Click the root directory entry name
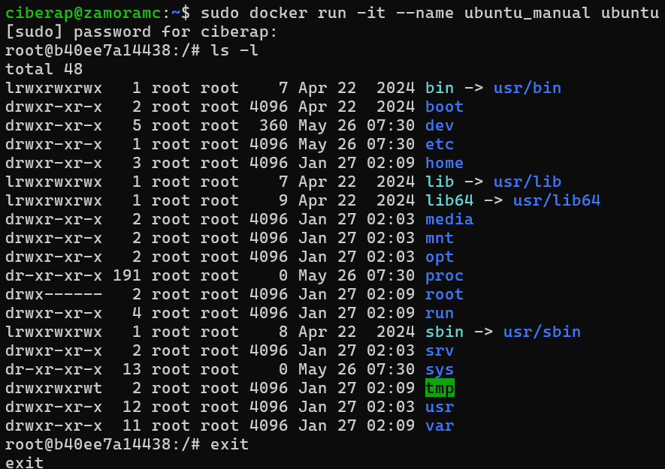Viewport: 665px width, 469px height. [444, 294]
